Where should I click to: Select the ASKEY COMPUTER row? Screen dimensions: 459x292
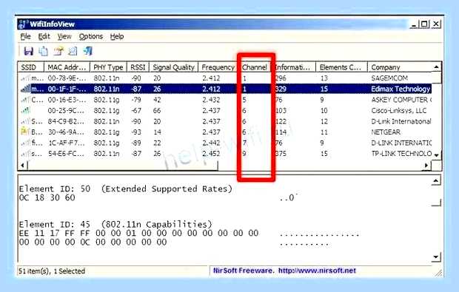click(225, 100)
